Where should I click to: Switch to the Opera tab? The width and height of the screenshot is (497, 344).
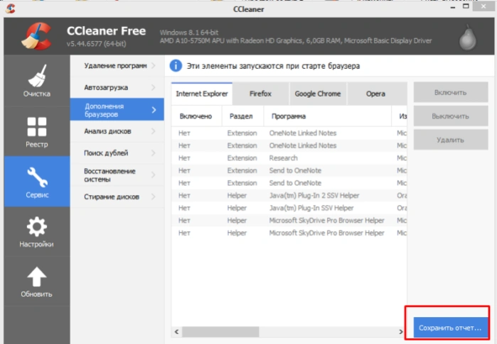[376, 94]
